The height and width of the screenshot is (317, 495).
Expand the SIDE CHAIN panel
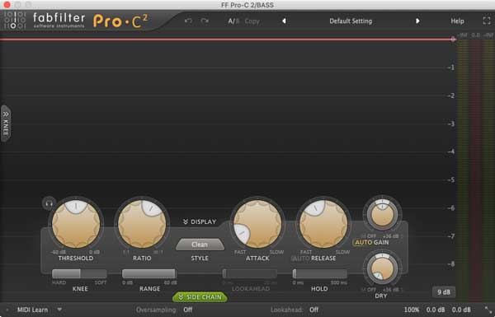200,297
